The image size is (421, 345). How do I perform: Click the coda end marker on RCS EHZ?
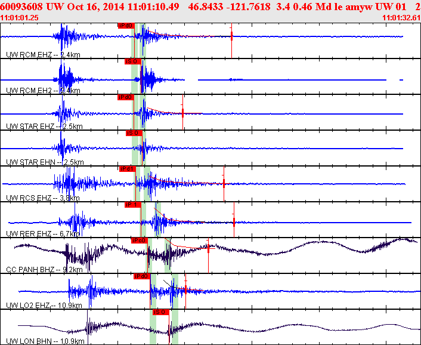click(224, 183)
